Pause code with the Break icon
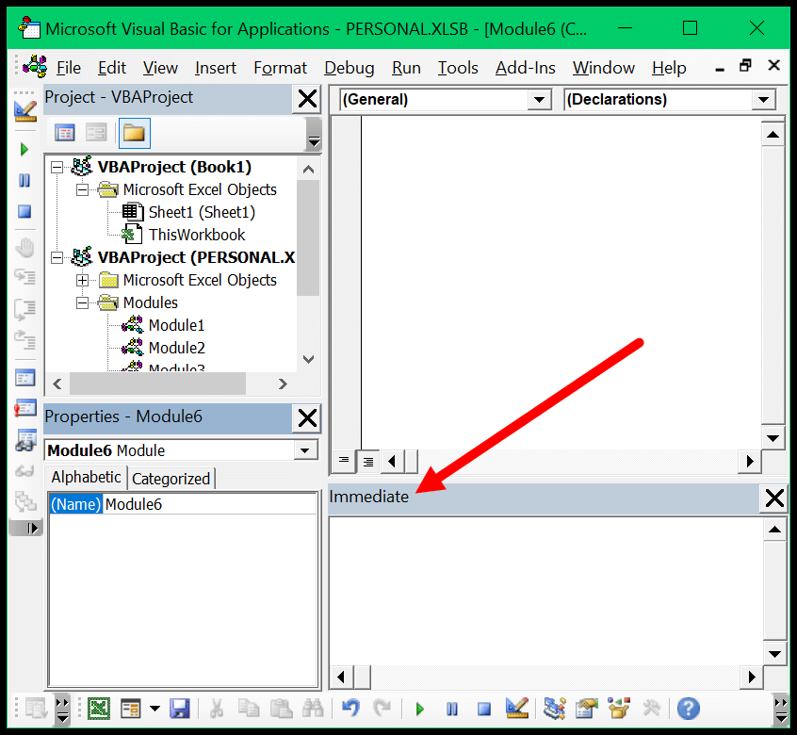 pyautogui.click(x=452, y=709)
